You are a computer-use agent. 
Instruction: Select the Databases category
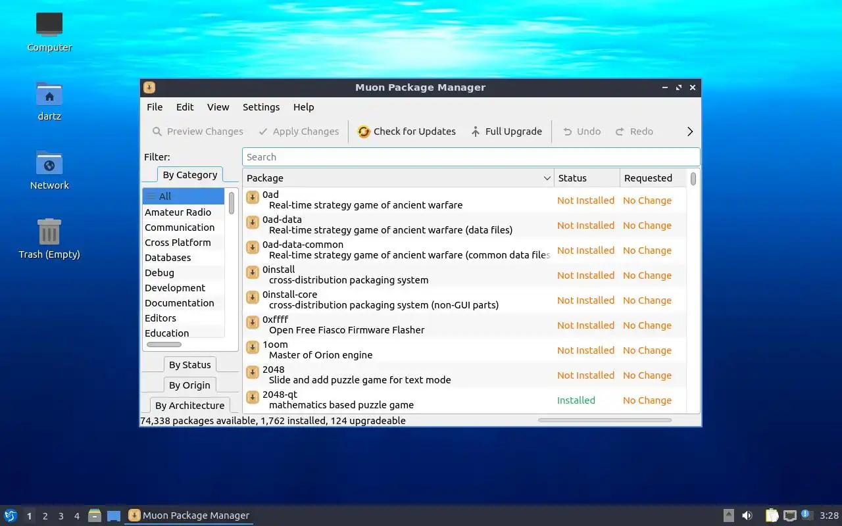184,258
